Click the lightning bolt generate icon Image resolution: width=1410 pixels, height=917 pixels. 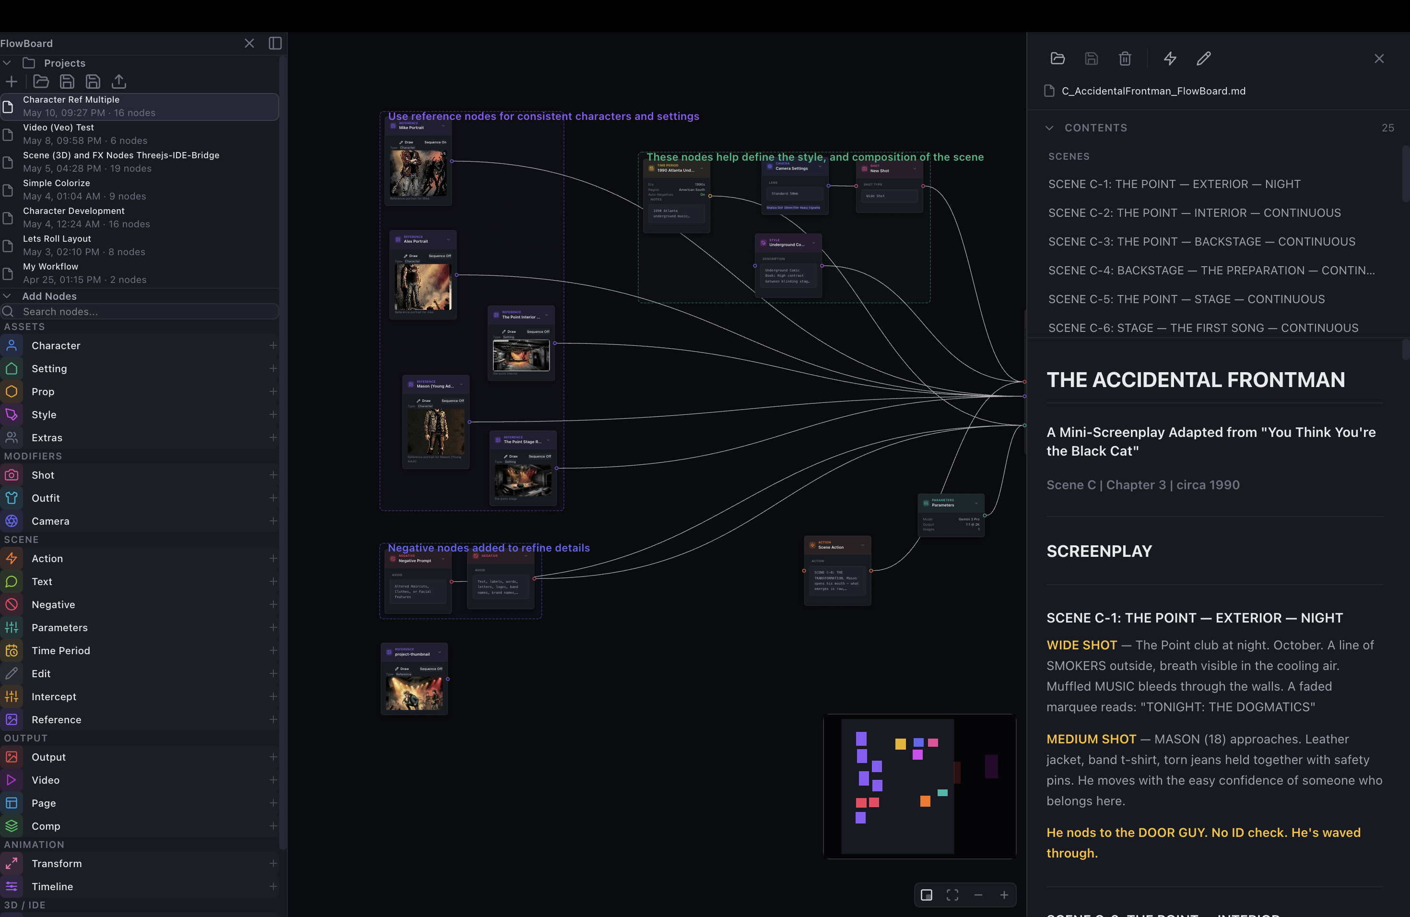[x=1170, y=58]
